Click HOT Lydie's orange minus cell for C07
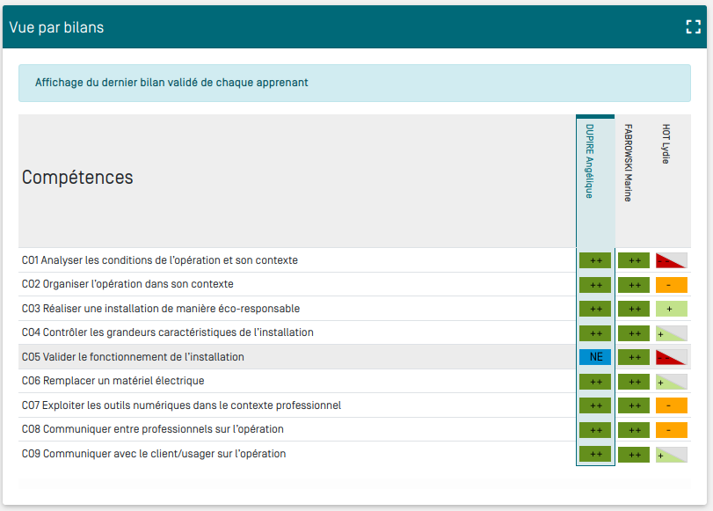Viewport: 713px width, 511px height. pyautogui.click(x=671, y=405)
